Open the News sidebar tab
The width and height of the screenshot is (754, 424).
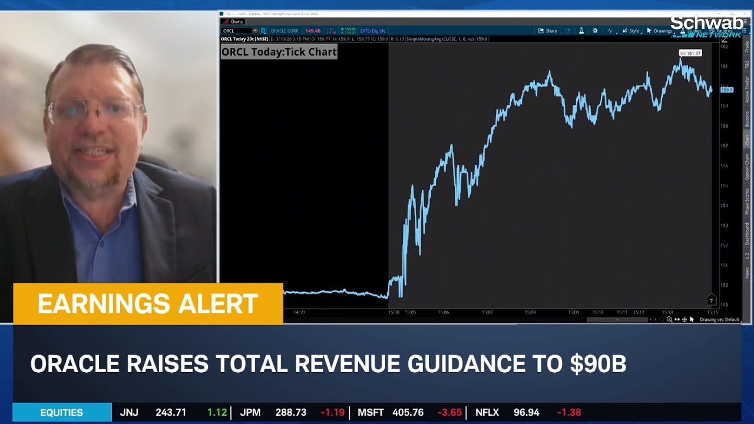click(747, 272)
